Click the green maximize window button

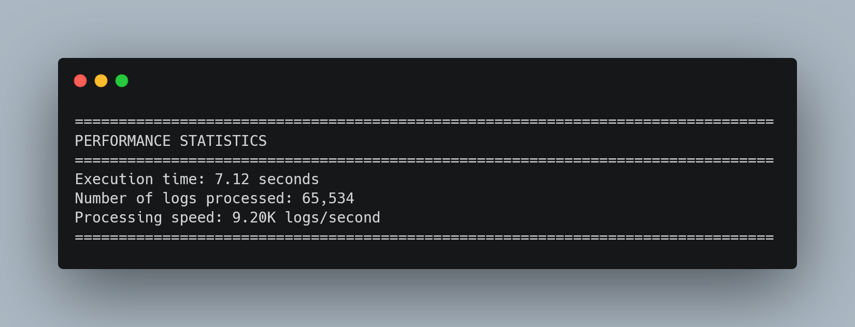[122, 81]
